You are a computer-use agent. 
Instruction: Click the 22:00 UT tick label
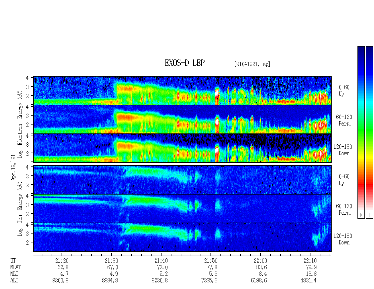pyautogui.click(x=260, y=261)
